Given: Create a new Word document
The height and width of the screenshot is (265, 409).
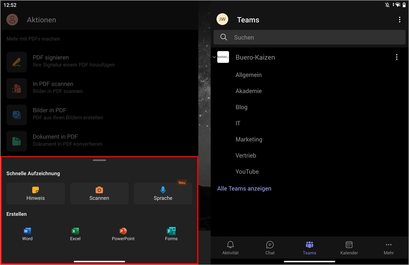Looking at the screenshot, I should coord(27,234).
